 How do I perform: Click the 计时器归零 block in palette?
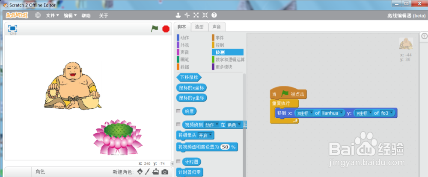coord(190,172)
